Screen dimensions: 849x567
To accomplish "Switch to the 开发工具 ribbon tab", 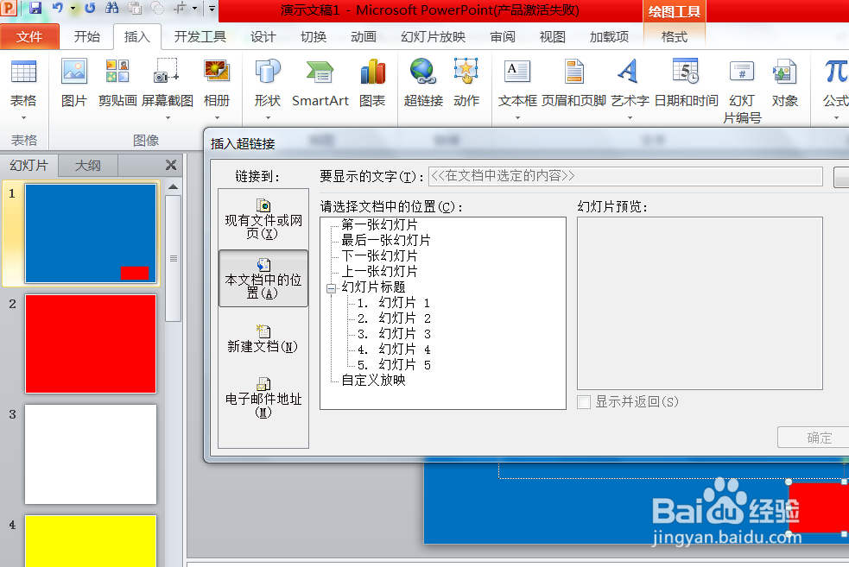I will (200, 37).
